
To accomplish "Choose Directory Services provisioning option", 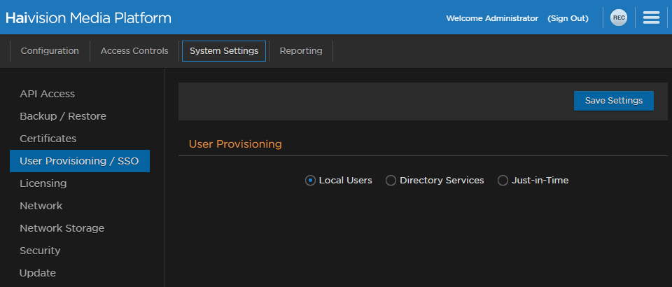I will pyautogui.click(x=391, y=181).
